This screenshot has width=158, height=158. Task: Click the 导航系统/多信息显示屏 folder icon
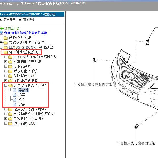pos(6,43)
